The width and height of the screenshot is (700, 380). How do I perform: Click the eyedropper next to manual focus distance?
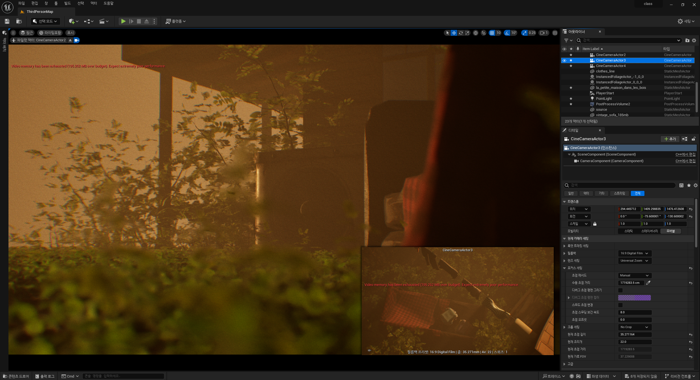(x=648, y=283)
